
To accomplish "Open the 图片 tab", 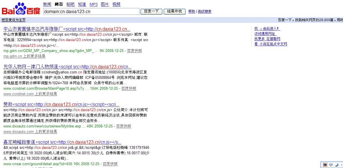I will coord(105,4).
